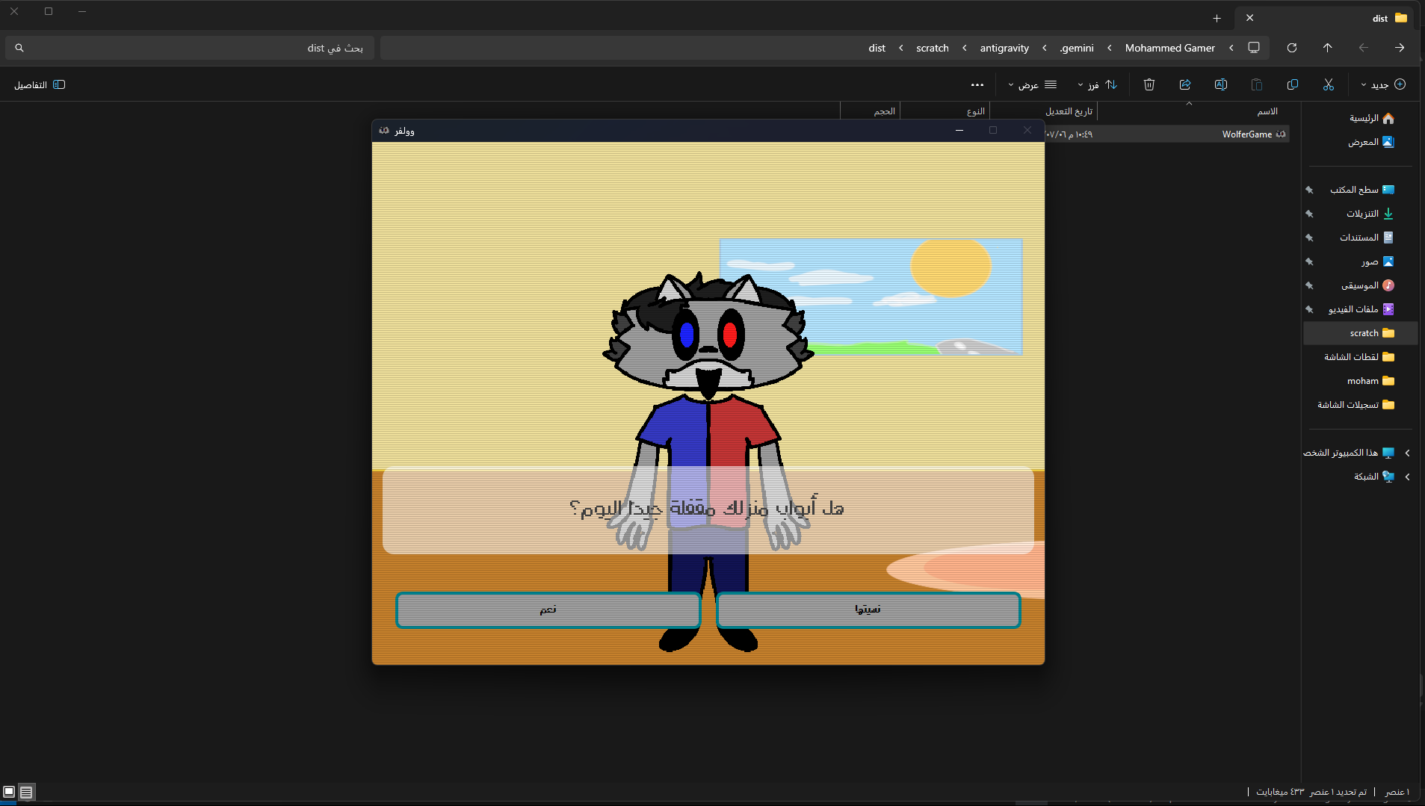
Task: Go to Mohammed Gamer in breadcrumb path
Action: pos(1169,48)
